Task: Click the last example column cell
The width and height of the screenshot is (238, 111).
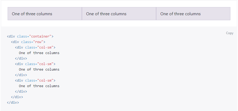Action: pos(193,14)
